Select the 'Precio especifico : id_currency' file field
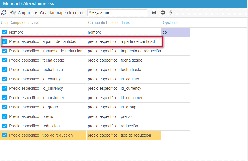Viewport: 248px width, 161px height. tap(36, 88)
